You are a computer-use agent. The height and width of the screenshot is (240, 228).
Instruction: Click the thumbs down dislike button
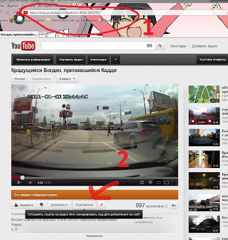click(x=41, y=205)
